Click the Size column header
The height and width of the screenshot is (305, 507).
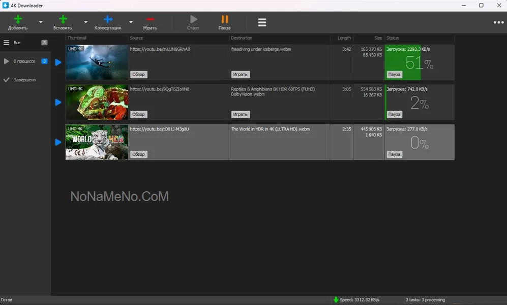378,38
